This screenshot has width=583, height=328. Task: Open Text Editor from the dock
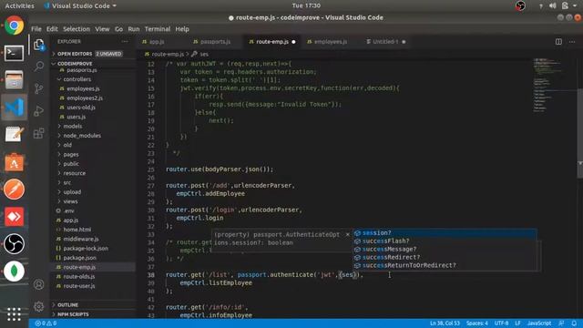tap(15, 134)
